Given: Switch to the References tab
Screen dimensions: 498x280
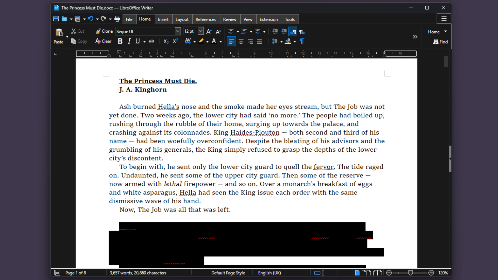Looking at the screenshot, I should (x=206, y=19).
